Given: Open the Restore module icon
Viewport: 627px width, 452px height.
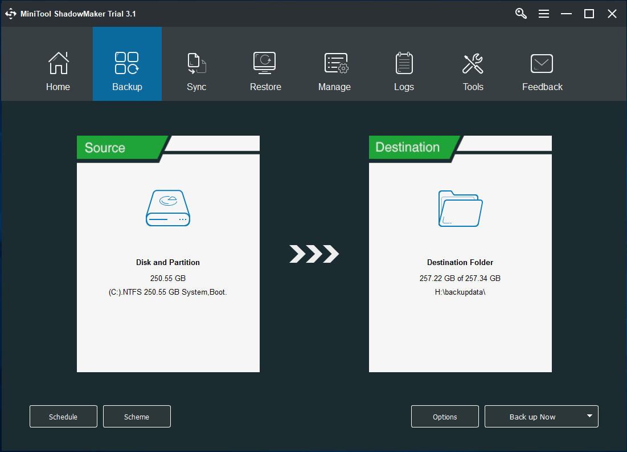Looking at the screenshot, I should coord(265,63).
